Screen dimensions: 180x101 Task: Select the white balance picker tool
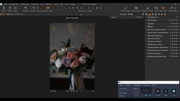pos(93,8)
